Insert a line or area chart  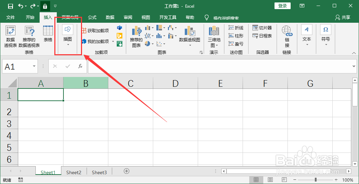(149, 36)
